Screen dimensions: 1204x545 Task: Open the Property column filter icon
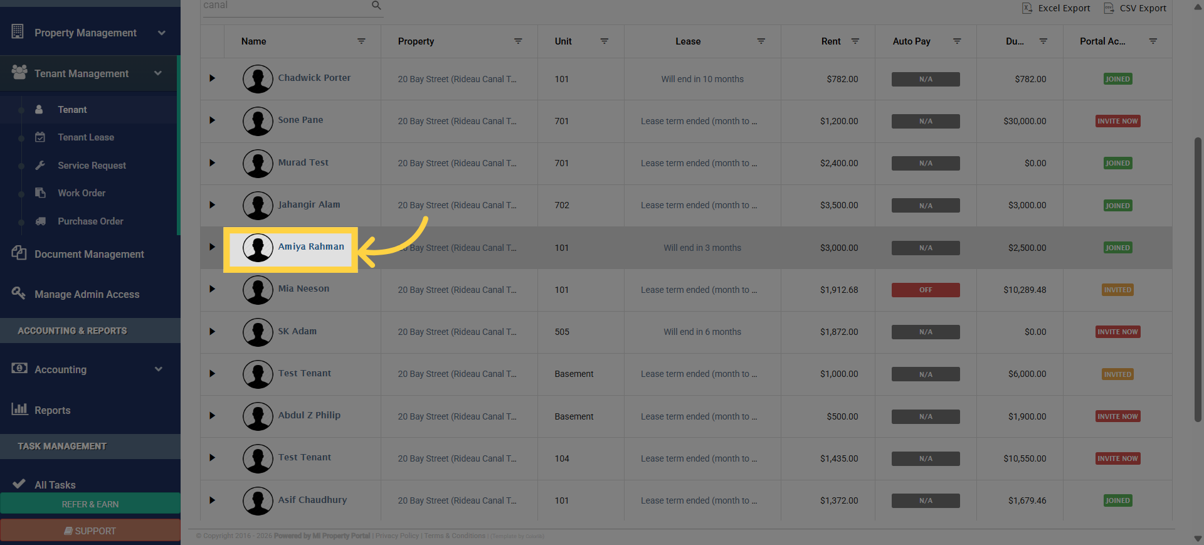pos(518,41)
